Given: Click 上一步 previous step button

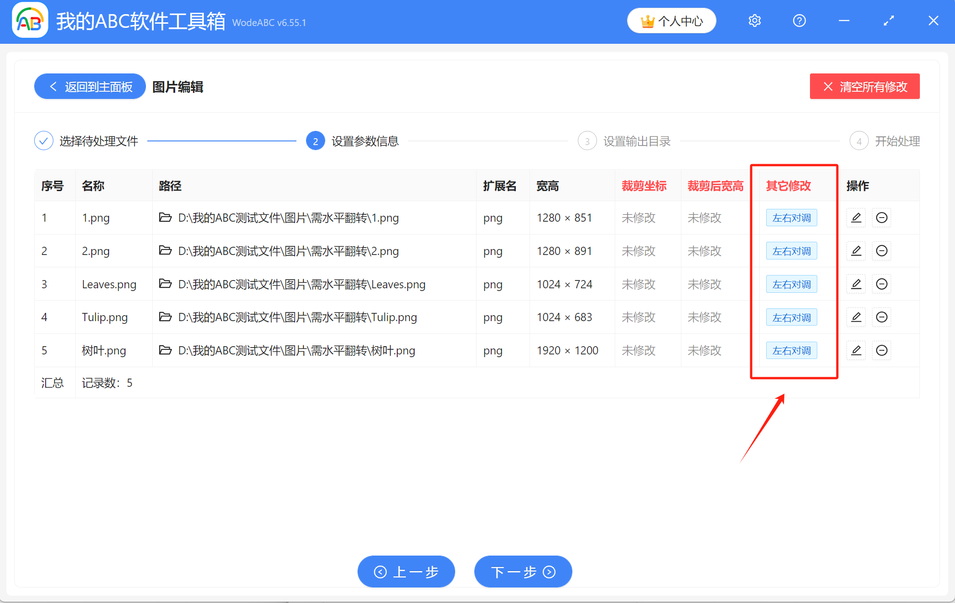Looking at the screenshot, I should click(x=406, y=572).
